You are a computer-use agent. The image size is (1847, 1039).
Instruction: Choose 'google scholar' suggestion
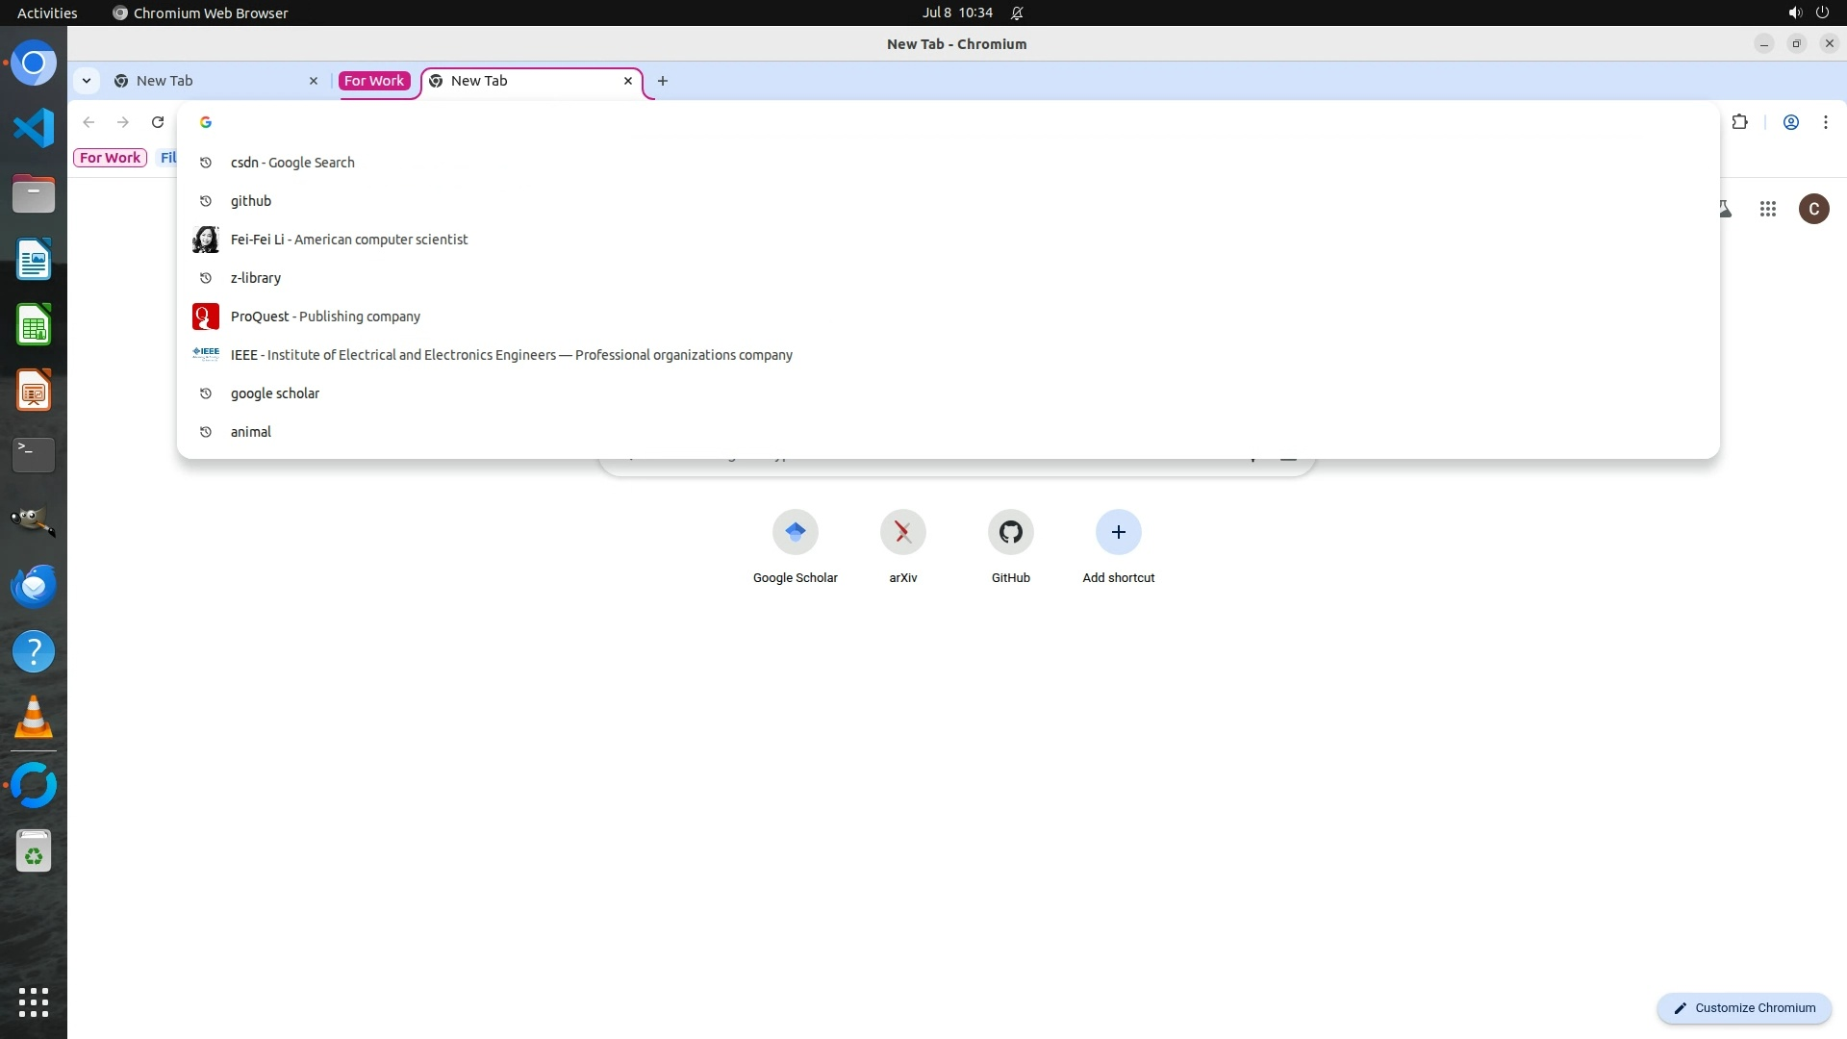click(x=275, y=393)
